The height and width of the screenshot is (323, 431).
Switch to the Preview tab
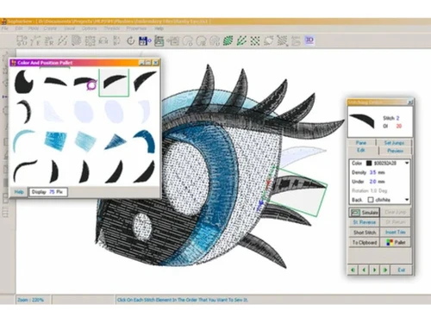[395, 151]
